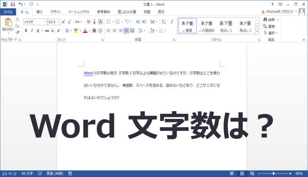Click 置換 (Replace) button

tap(269, 26)
